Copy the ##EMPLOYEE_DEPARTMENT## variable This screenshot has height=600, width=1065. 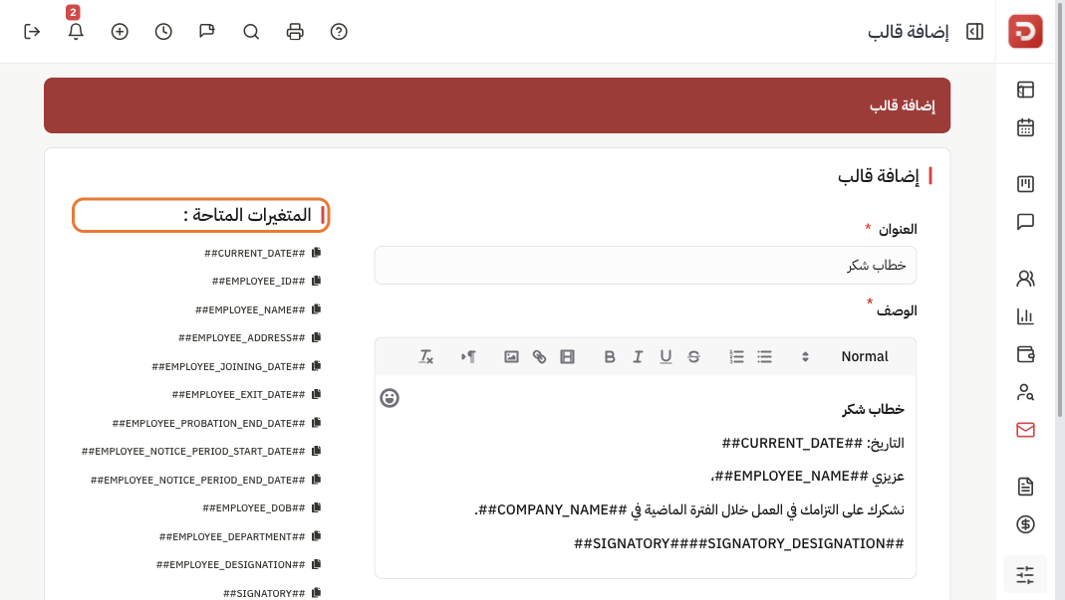point(316,536)
